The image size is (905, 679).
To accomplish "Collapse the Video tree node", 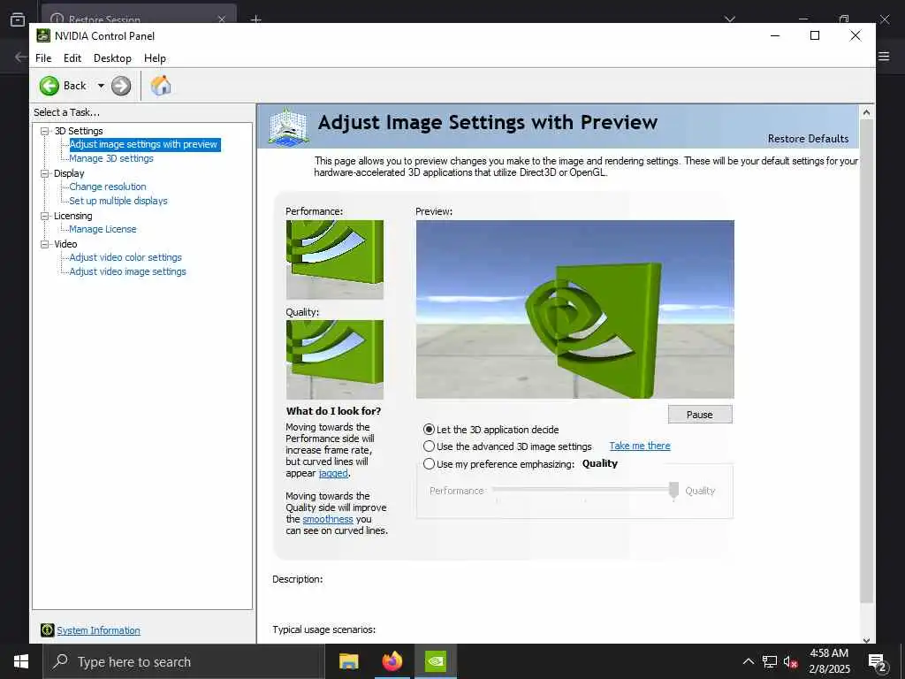I will point(44,244).
